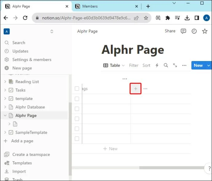Open browser downloads icon

[187, 18]
